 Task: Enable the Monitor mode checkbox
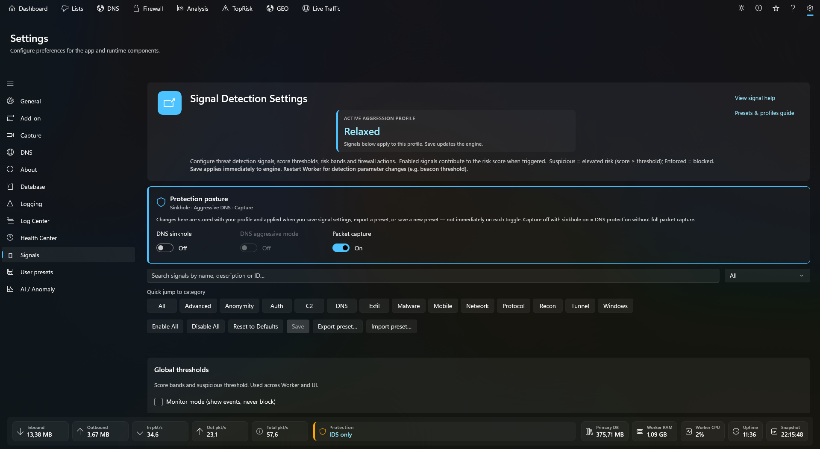point(159,402)
